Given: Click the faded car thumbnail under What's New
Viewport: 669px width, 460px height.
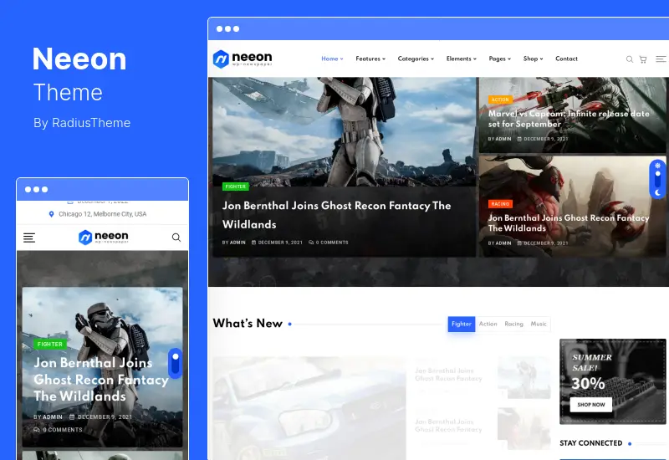Looking at the screenshot, I should click(309, 408).
